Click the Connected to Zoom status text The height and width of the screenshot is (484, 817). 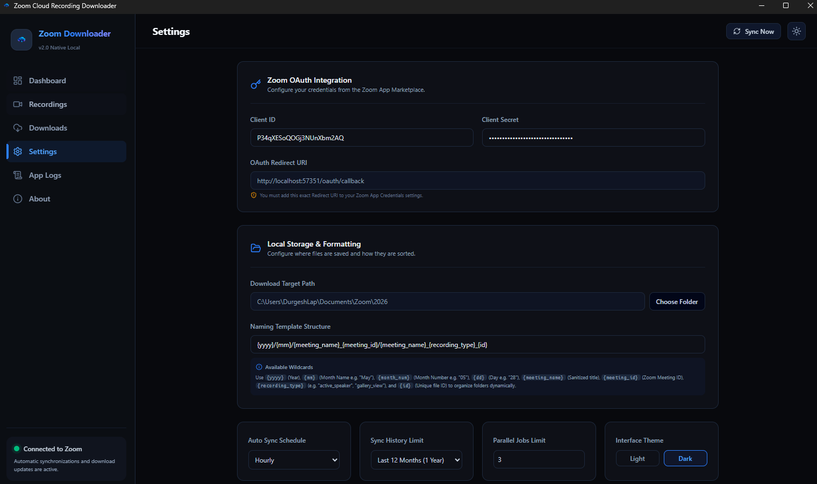(x=53, y=449)
